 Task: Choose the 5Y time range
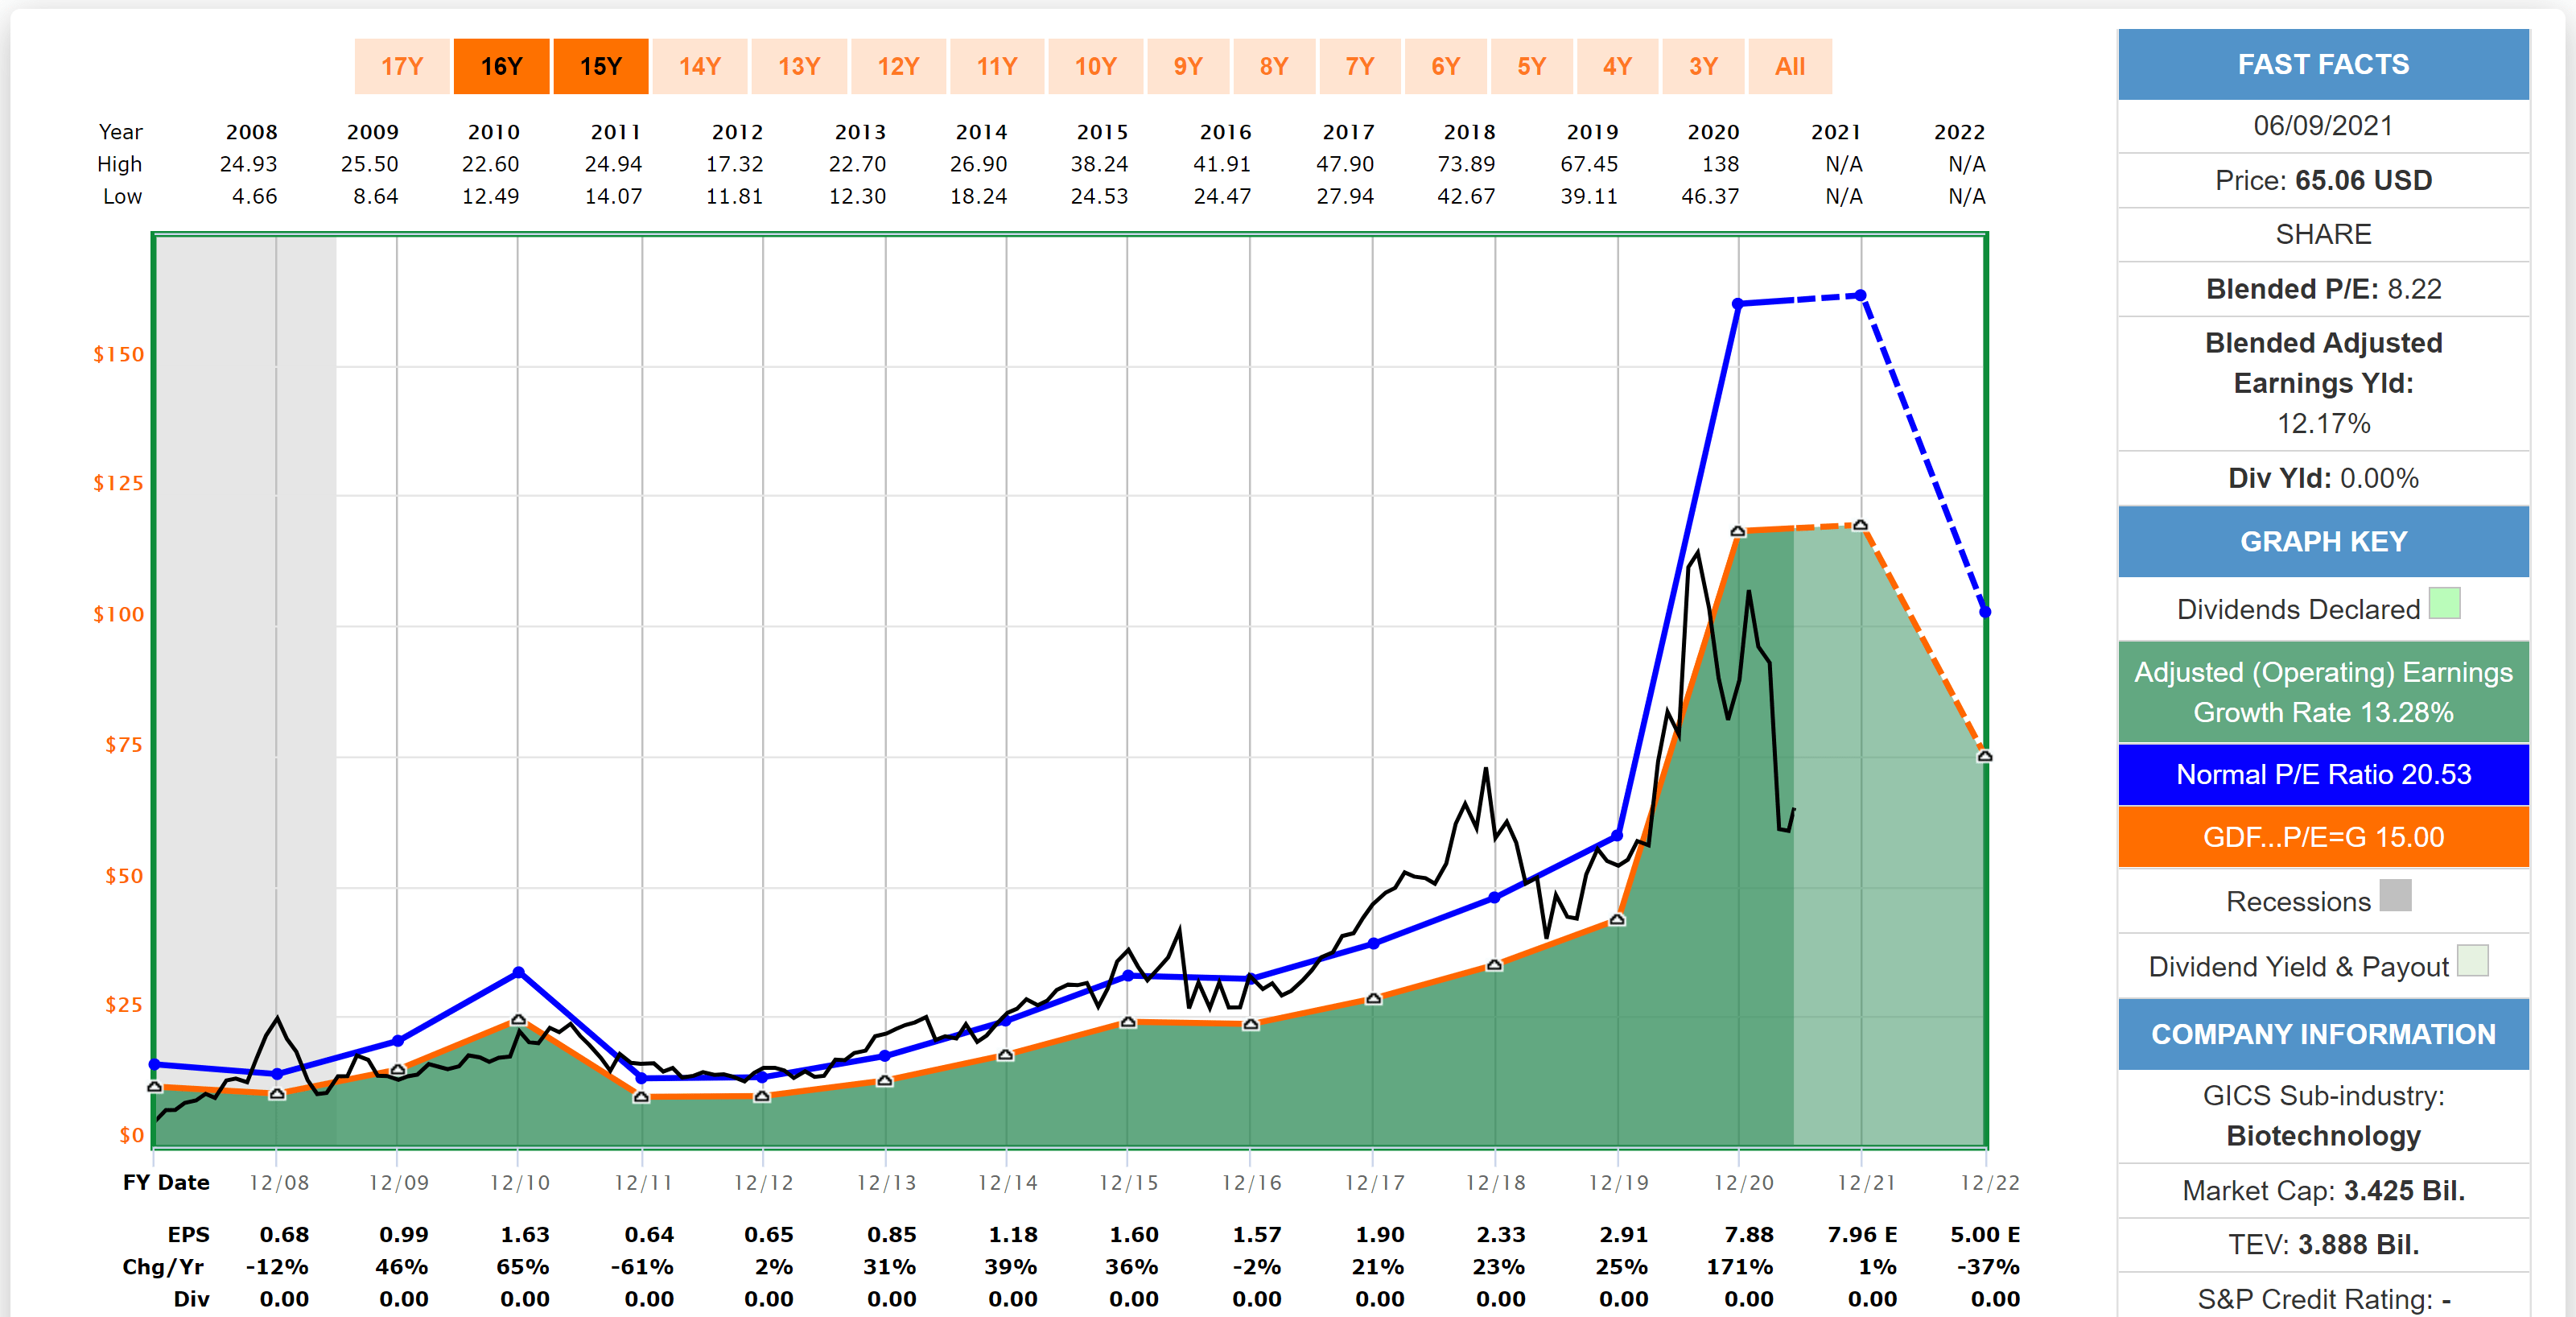coord(1531,67)
